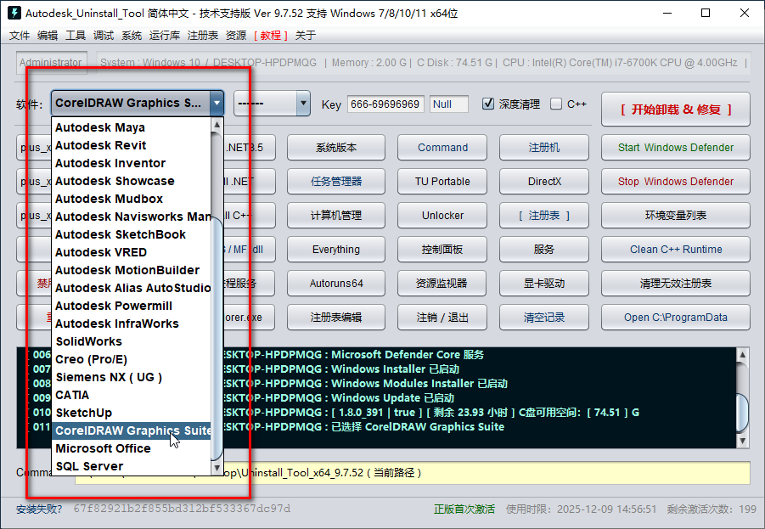Open the 系统 menu
The width and height of the screenshot is (765, 529).
132,36
